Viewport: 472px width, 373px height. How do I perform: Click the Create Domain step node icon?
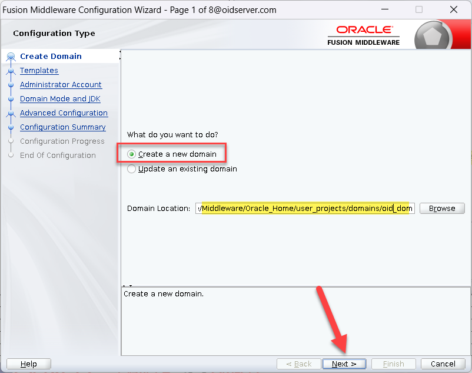11,57
